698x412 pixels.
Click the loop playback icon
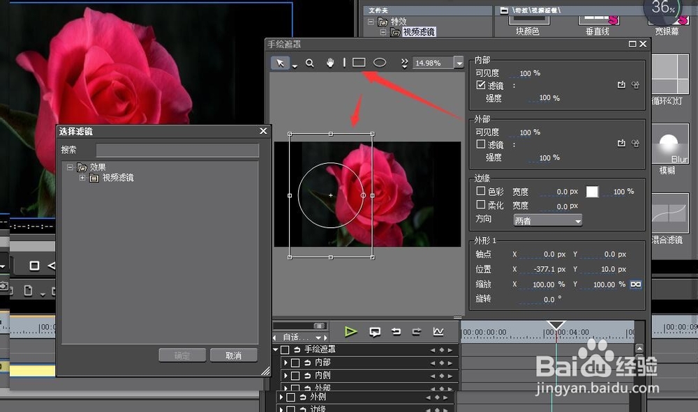[x=375, y=332]
